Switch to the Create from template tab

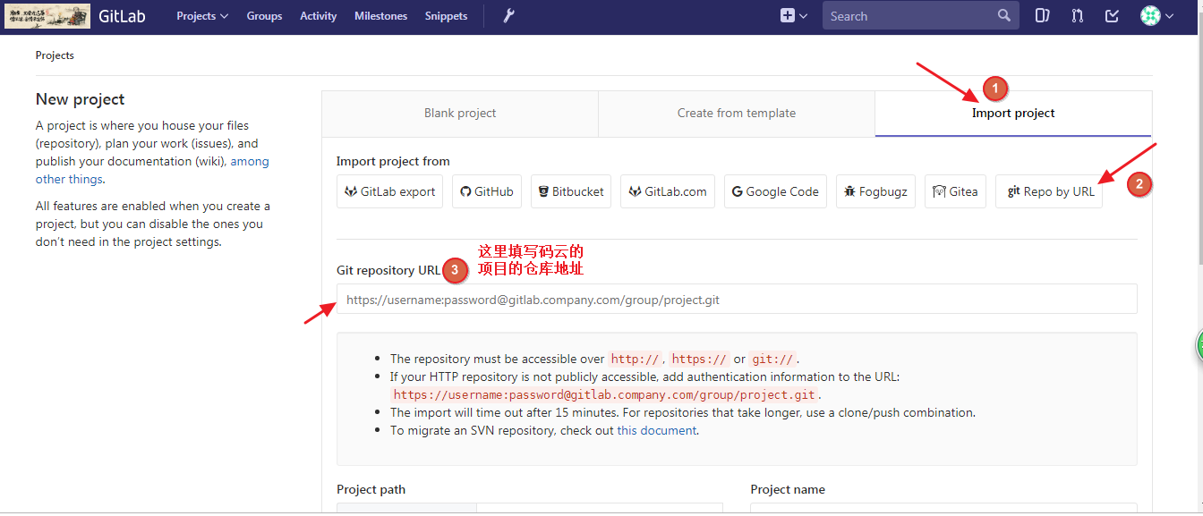737,114
